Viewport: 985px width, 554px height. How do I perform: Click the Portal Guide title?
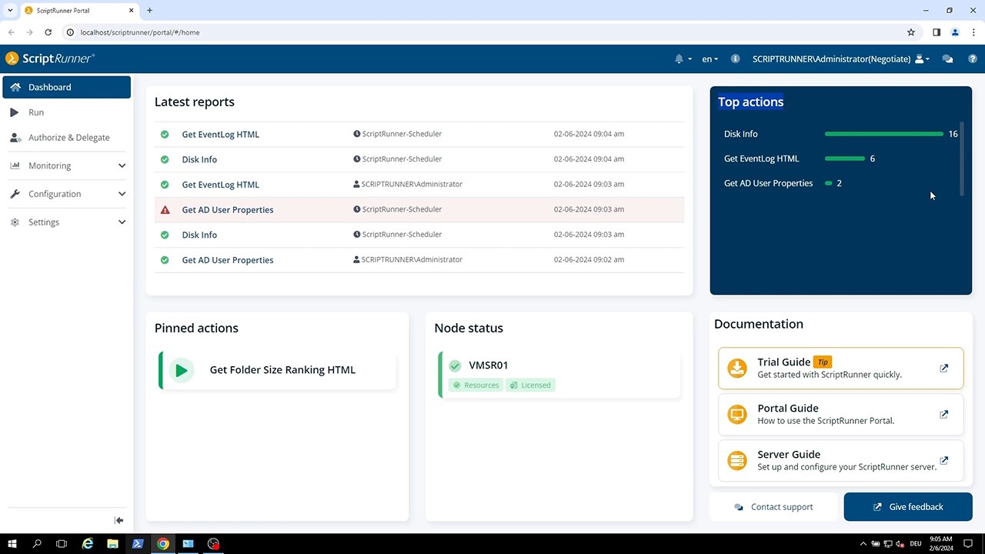click(788, 409)
